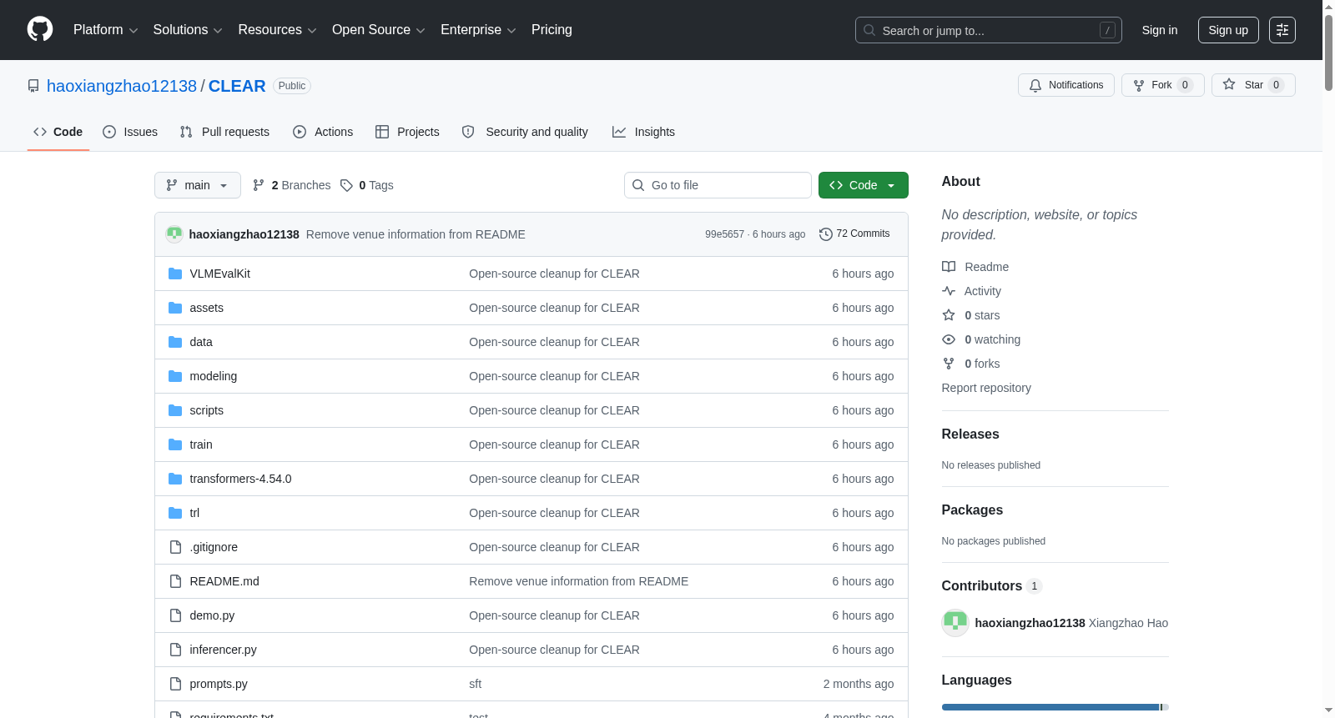Click the Sign up button
This screenshot has width=1335, height=718.
[1228, 30]
